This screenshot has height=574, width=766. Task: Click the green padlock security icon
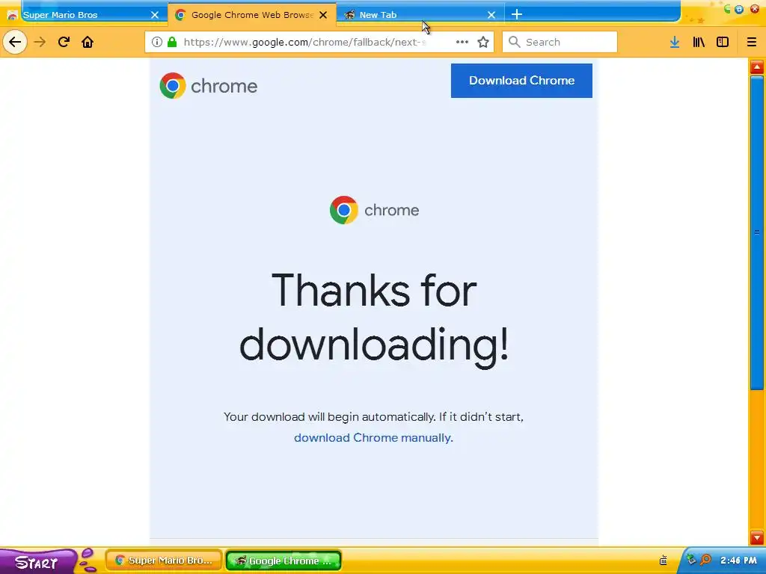(171, 42)
